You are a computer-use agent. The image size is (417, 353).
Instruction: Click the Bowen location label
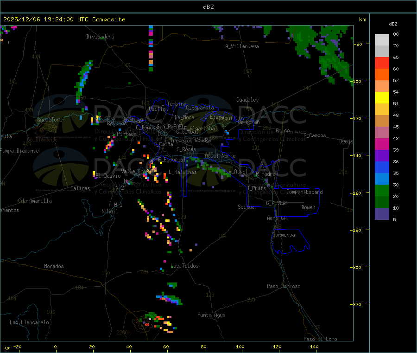tap(309, 207)
